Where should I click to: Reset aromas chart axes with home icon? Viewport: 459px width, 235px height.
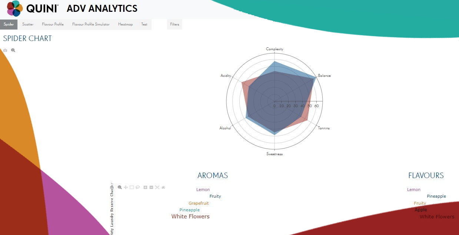163,187
